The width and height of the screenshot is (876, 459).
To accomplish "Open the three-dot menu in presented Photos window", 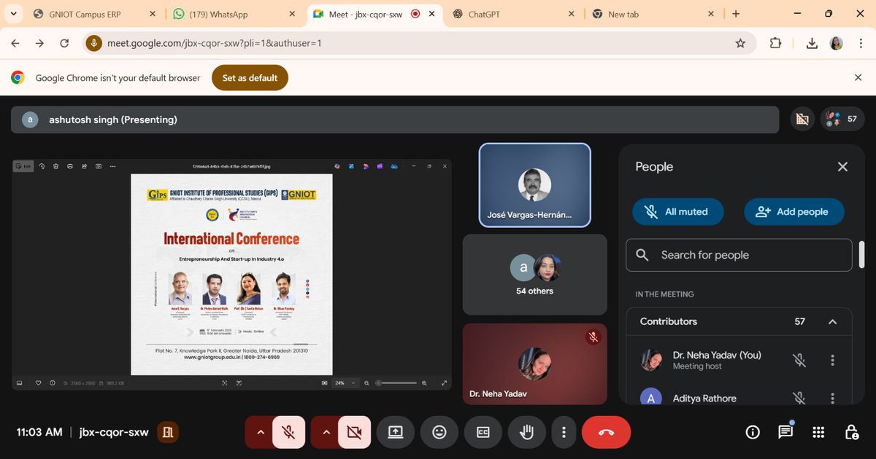I will [112, 166].
